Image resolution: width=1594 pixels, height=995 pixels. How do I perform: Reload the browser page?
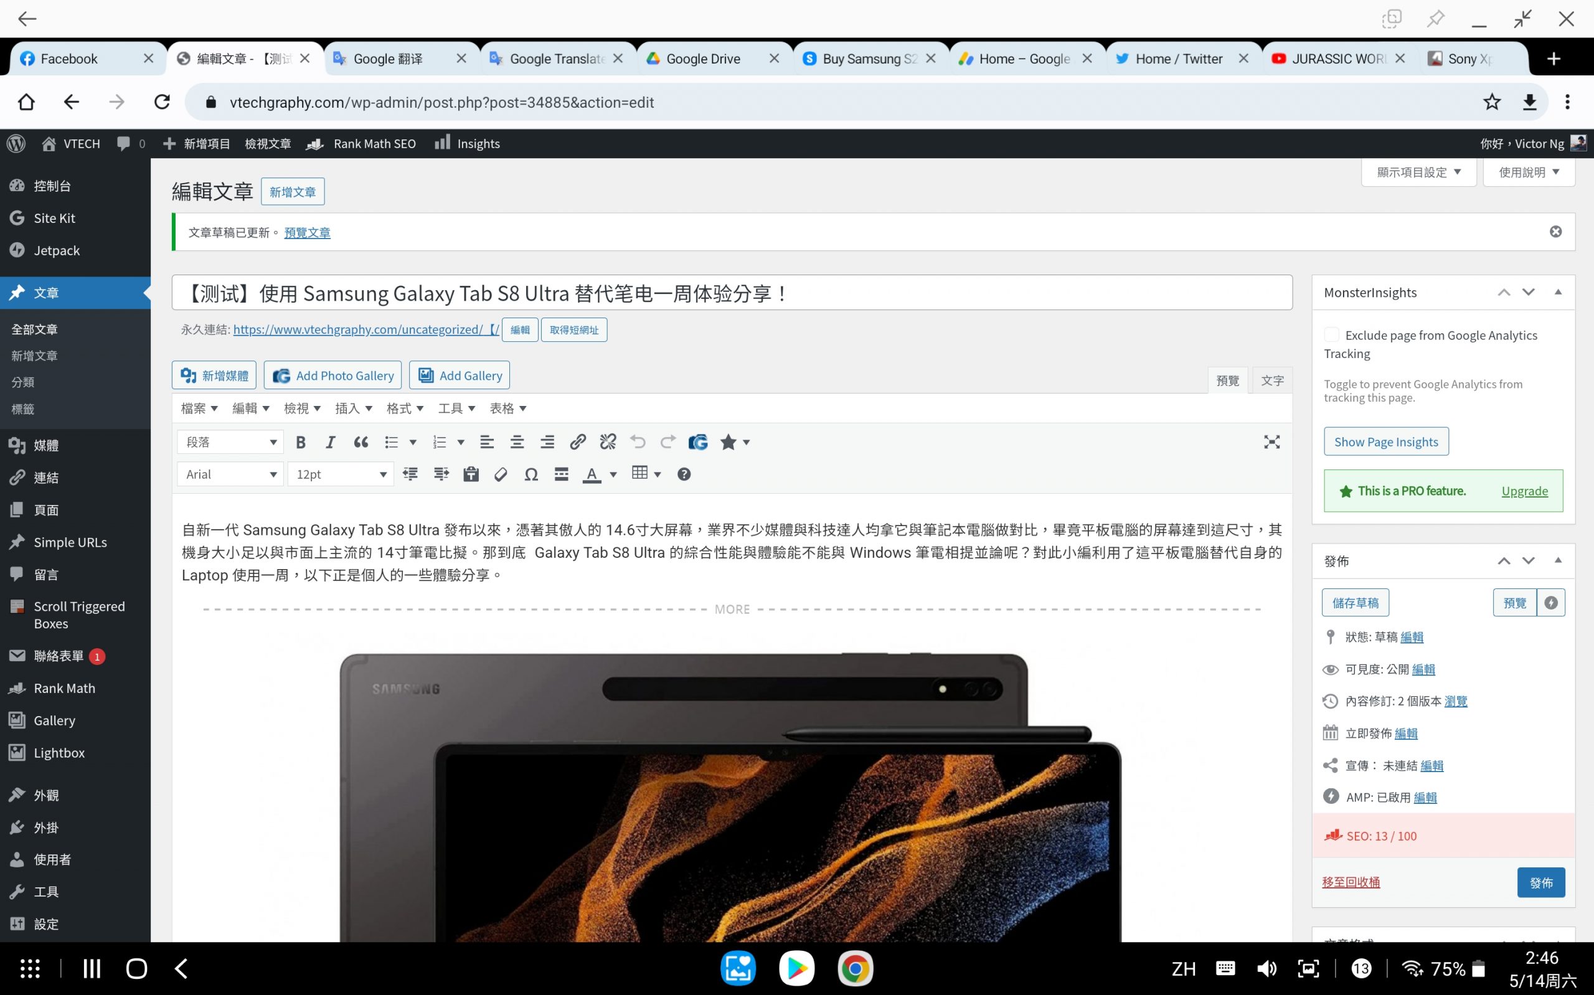[162, 102]
